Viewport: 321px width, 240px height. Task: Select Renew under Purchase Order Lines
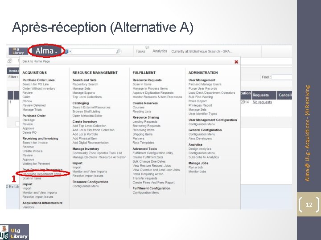pyautogui.click(x=27, y=101)
